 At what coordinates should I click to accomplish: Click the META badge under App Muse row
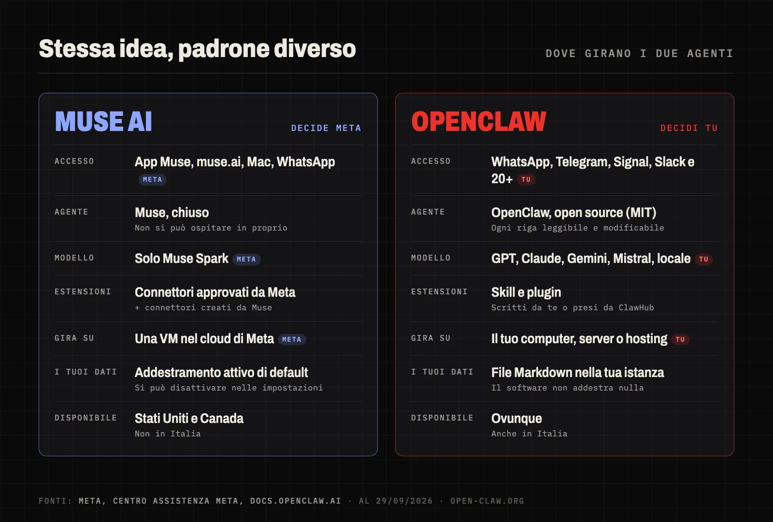point(153,179)
